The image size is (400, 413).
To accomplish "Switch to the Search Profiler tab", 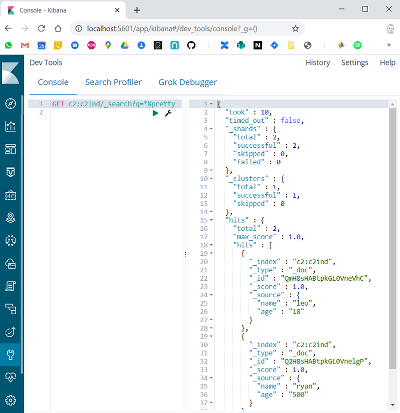I will [113, 82].
